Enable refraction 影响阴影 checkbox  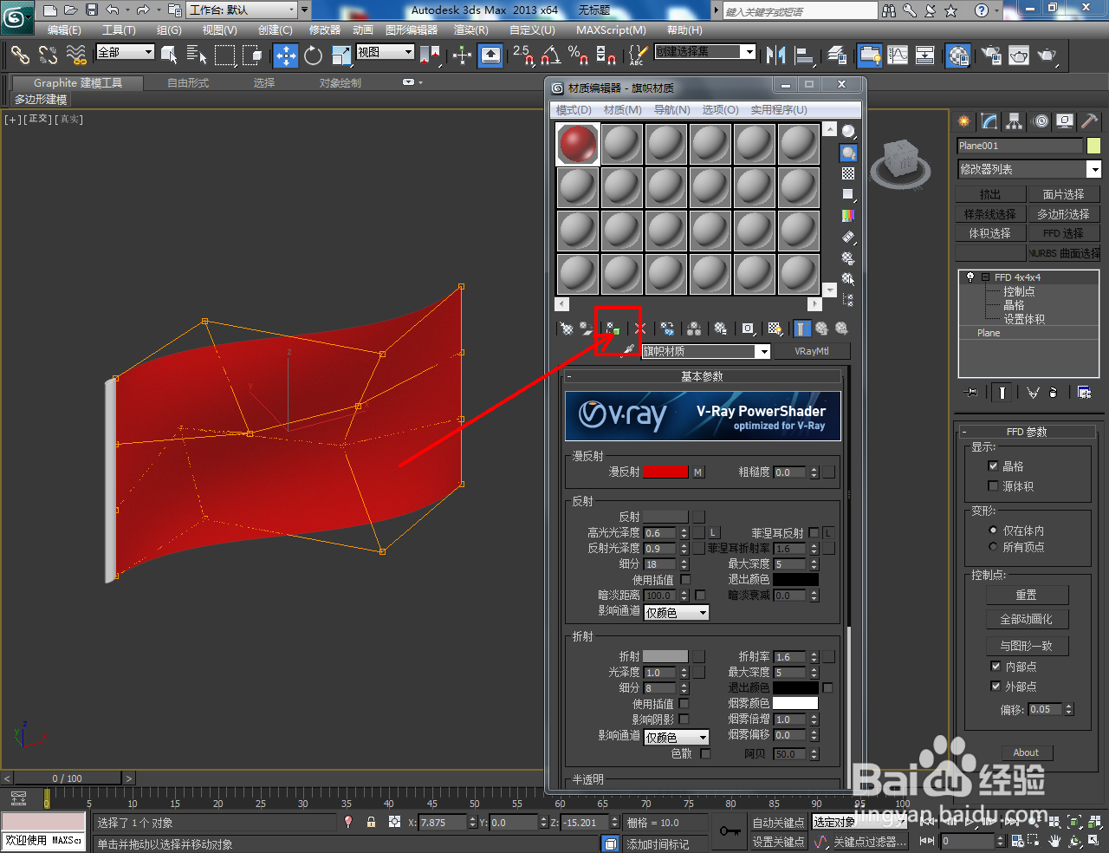pos(684,719)
